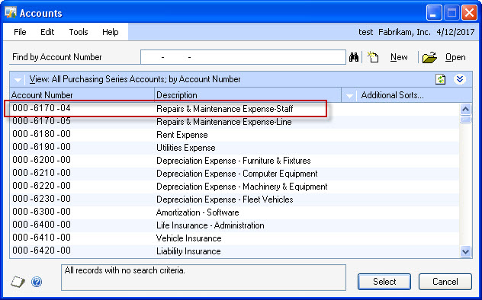The height and width of the screenshot is (300, 482).
Task: Open the note icon at bottom left
Action: point(18,281)
